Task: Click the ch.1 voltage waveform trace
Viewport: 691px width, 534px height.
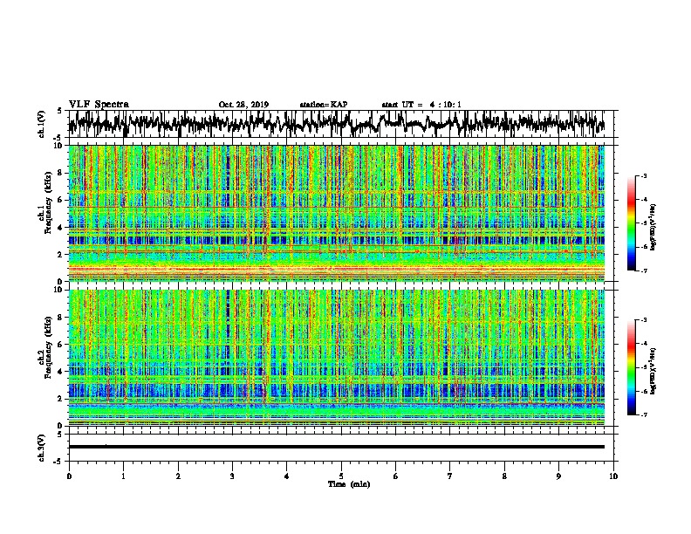Action: [336, 124]
